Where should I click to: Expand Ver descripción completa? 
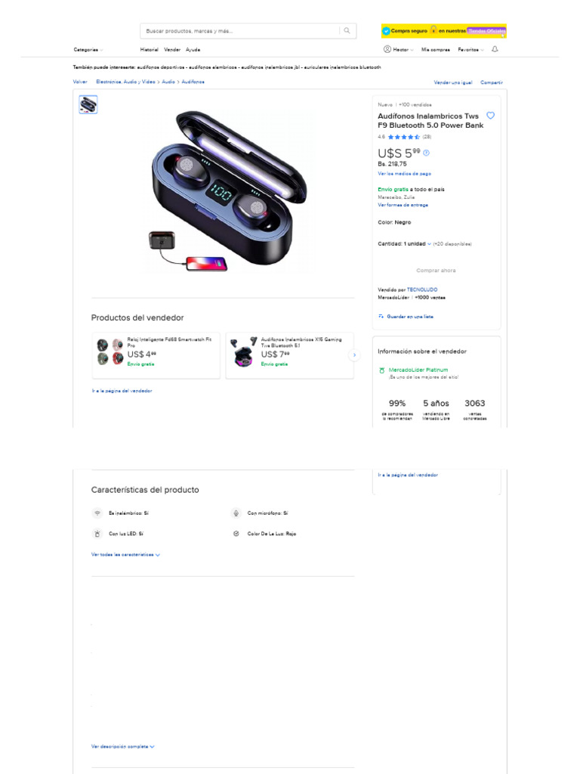pos(122,747)
